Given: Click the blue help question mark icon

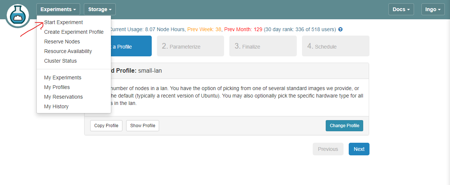Looking at the screenshot, I should [x=341, y=29].
